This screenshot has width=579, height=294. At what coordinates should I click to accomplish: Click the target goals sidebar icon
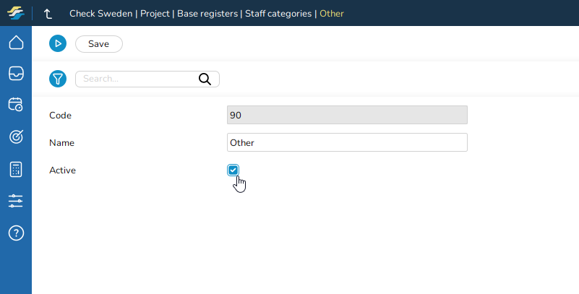coord(16,137)
